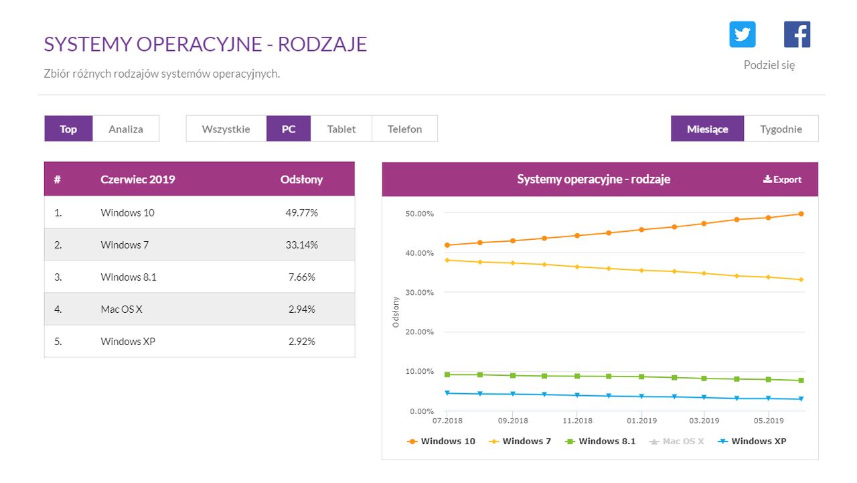Image resolution: width=857 pixels, height=483 pixels.
Task: Click the 7.66% value
Action: (302, 277)
